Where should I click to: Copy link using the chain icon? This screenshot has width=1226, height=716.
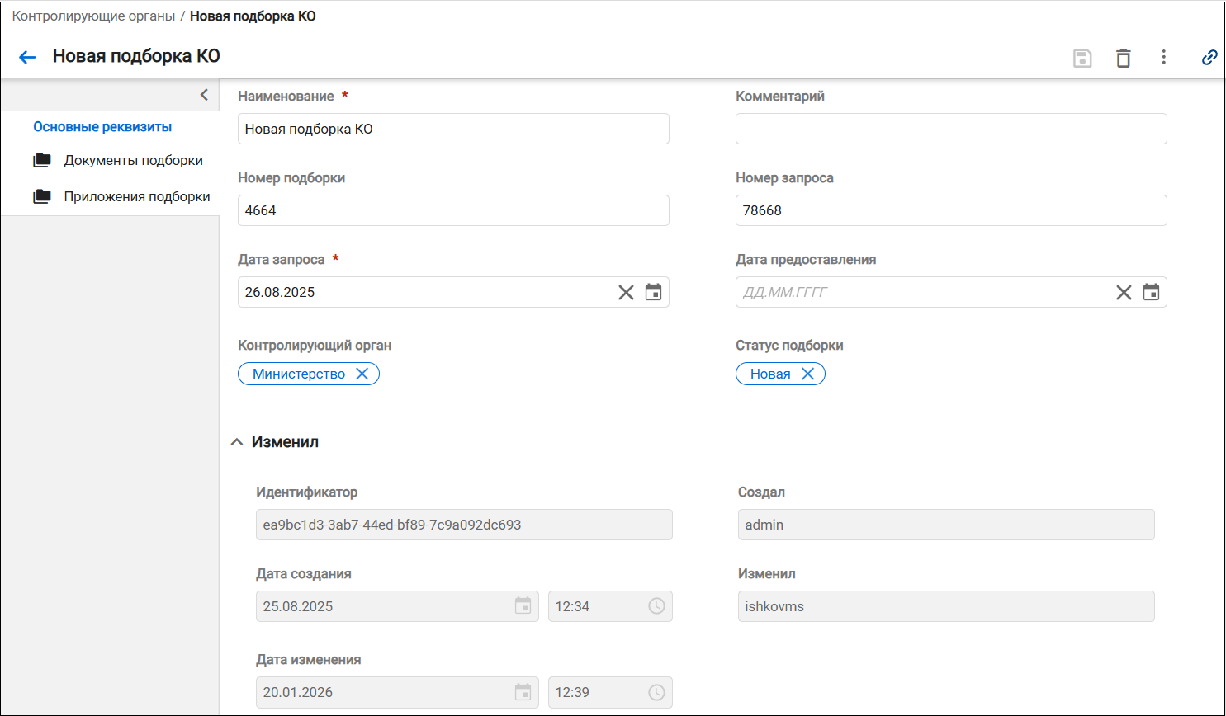1209,57
